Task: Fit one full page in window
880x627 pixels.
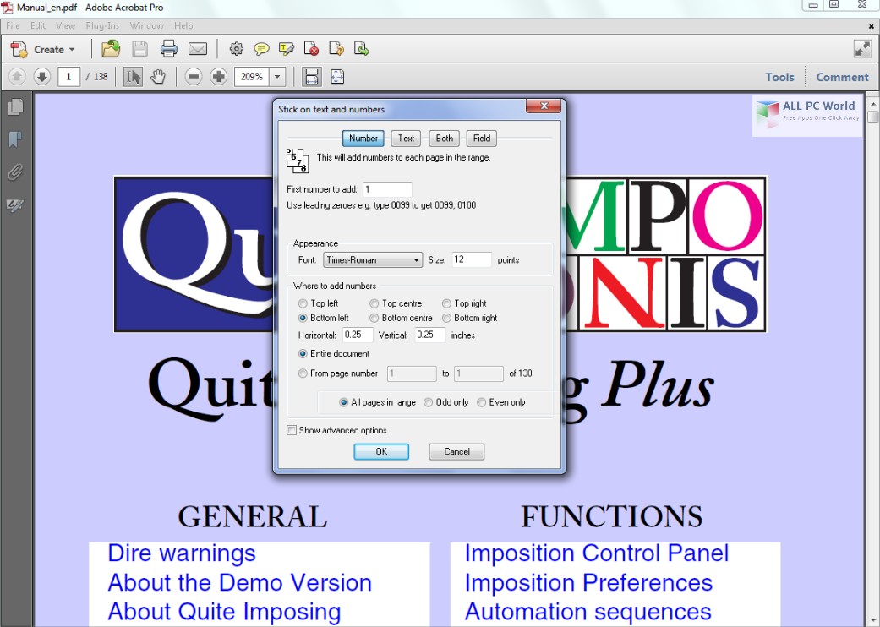Action: (x=337, y=76)
